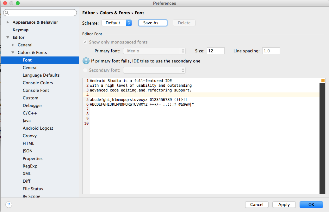
Task: Click the Line spacing field
Action: click(x=271, y=51)
